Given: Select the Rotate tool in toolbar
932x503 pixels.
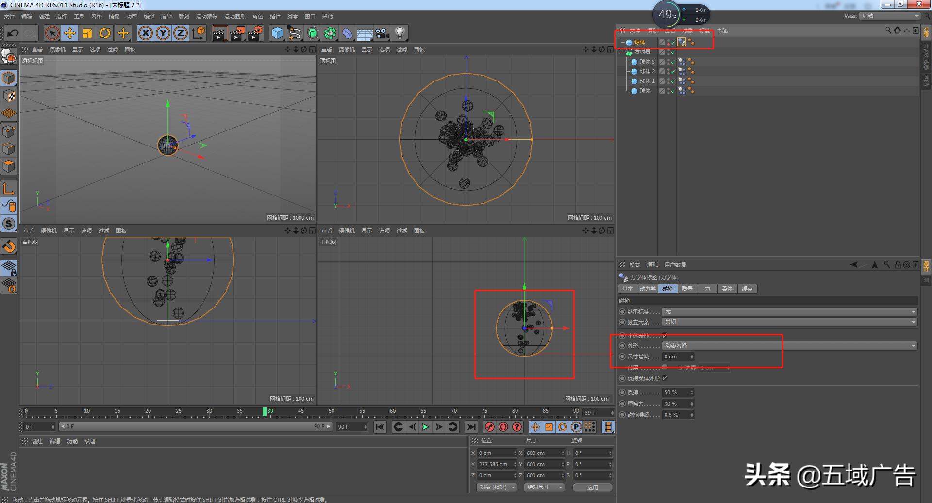Looking at the screenshot, I should pyautogui.click(x=105, y=33).
